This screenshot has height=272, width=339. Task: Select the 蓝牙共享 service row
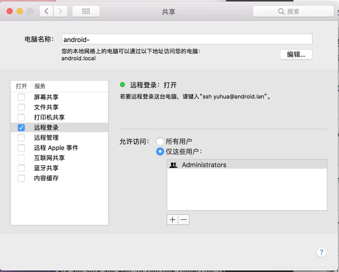[x=59, y=168]
